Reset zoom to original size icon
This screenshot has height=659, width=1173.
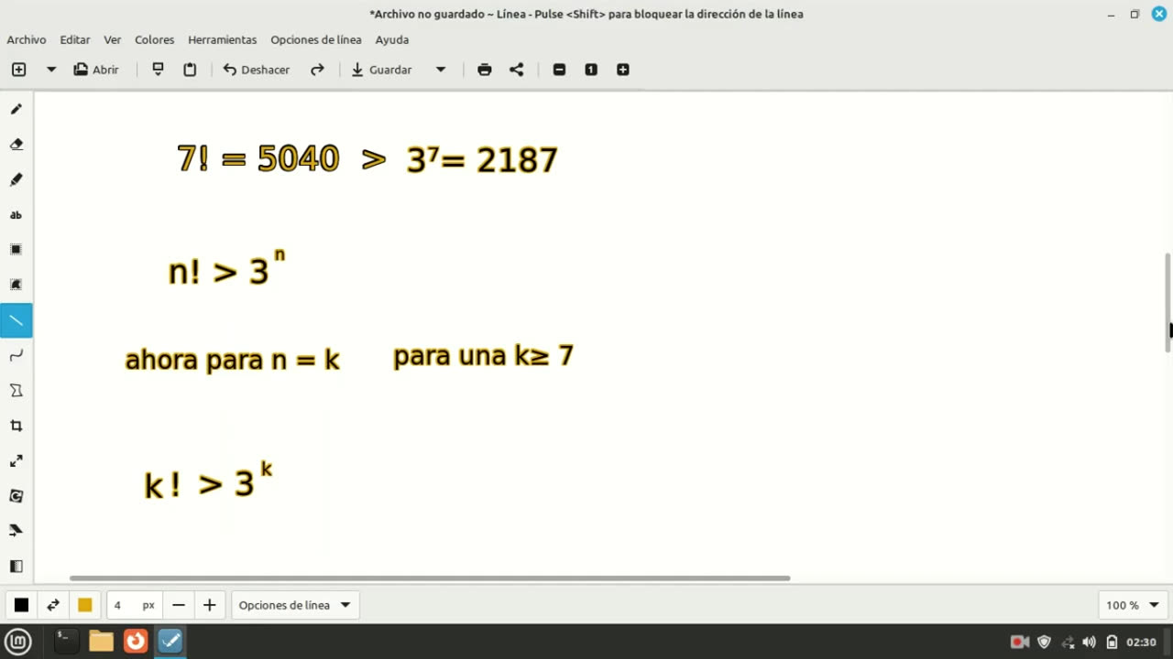coord(591,70)
